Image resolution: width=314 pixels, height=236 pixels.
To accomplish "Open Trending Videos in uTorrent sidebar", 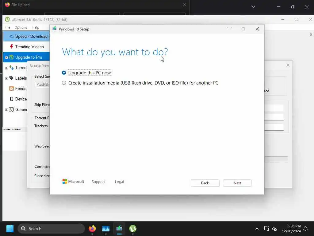I will 29,47.
